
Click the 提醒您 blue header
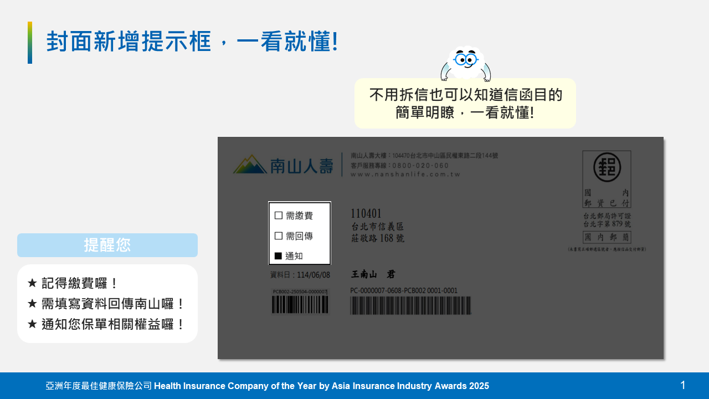coord(107,245)
